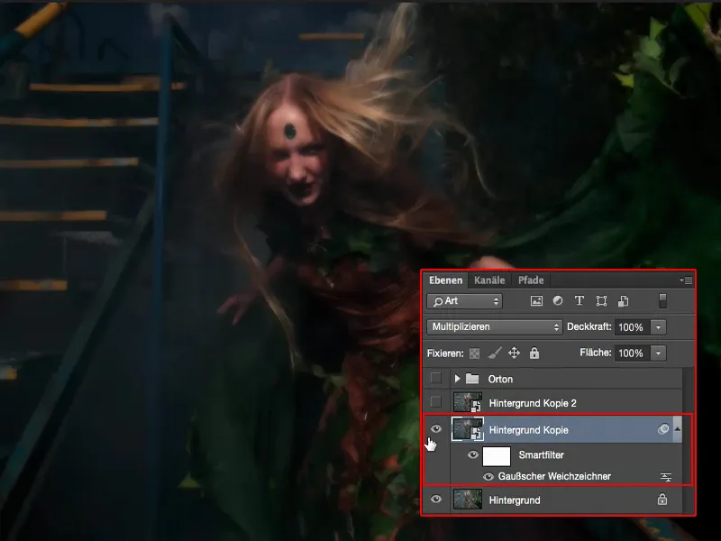Filter layers by shape layers icon
Viewport: 721px width, 541px height.
(601, 301)
